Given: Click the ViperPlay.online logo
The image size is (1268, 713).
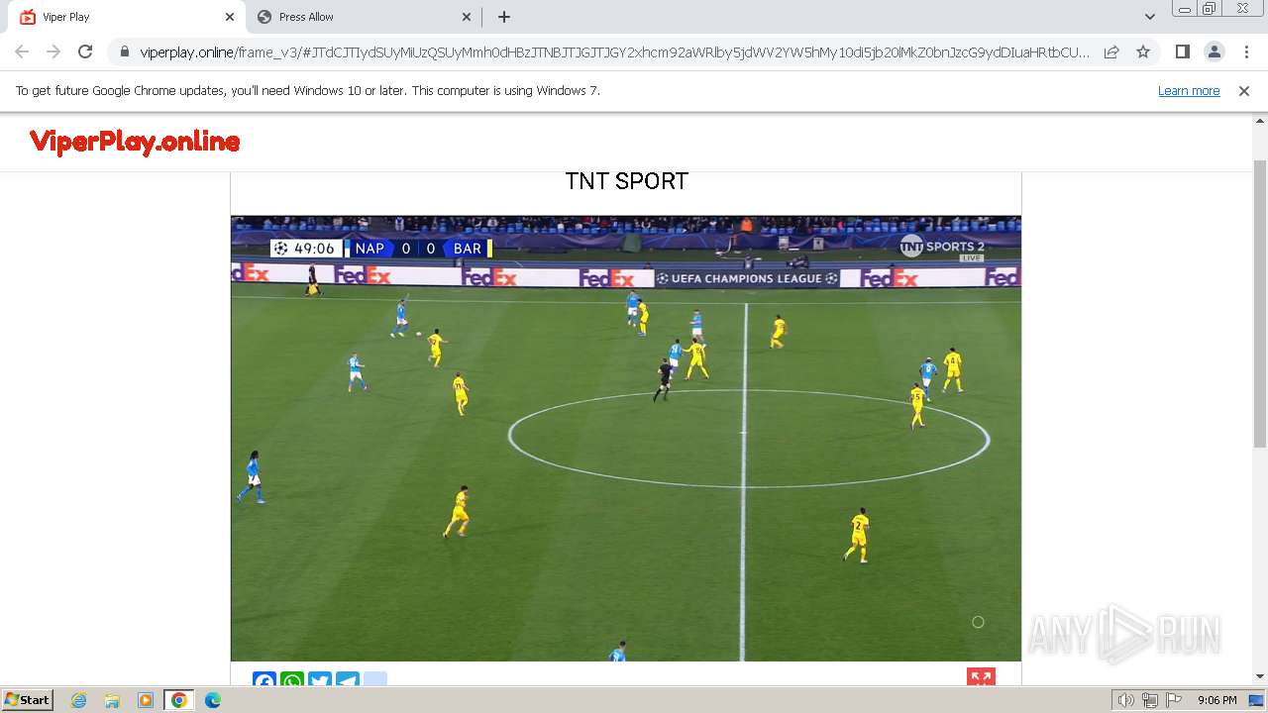Looking at the screenshot, I should pyautogui.click(x=135, y=142).
